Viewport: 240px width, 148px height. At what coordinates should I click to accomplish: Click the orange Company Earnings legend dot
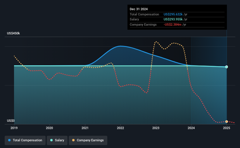[73, 140]
